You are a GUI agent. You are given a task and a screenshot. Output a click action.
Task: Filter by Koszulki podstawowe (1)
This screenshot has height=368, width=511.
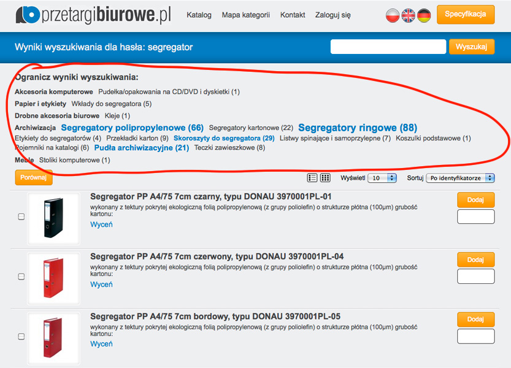[x=433, y=138]
